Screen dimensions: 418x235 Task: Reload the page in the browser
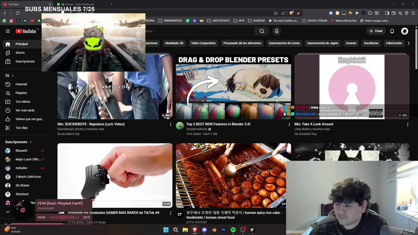pos(18,13)
